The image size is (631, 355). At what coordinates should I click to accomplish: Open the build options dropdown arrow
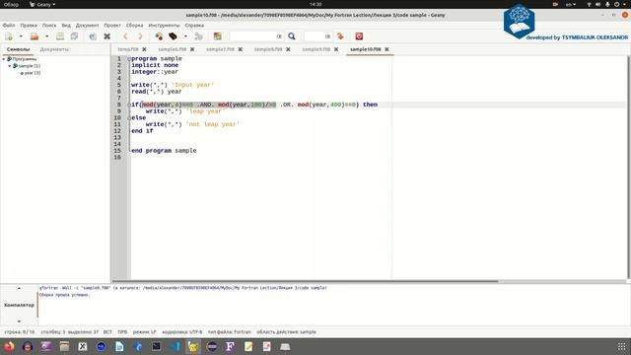(x=185, y=36)
